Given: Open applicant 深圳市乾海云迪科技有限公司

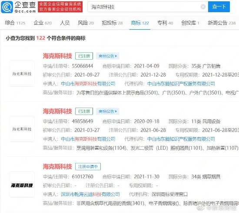Looking at the screenshot, I should (x=90, y=194).
